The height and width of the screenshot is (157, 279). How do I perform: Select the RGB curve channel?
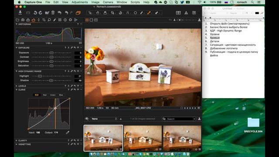tap(37, 95)
